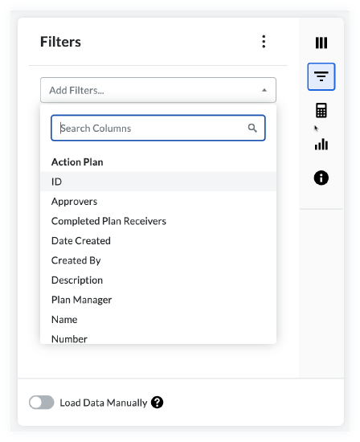The image size is (360, 442).
Task: Click the search magnifier icon
Action: point(252,128)
